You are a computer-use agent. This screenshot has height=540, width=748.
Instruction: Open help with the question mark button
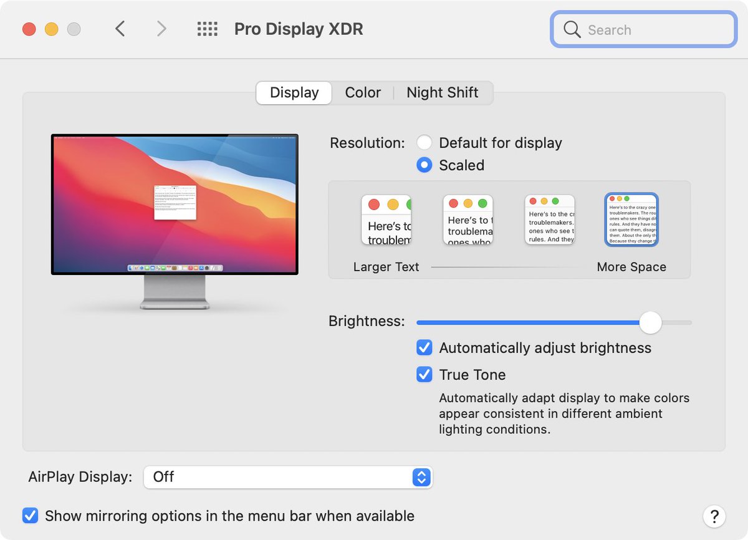[714, 516]
